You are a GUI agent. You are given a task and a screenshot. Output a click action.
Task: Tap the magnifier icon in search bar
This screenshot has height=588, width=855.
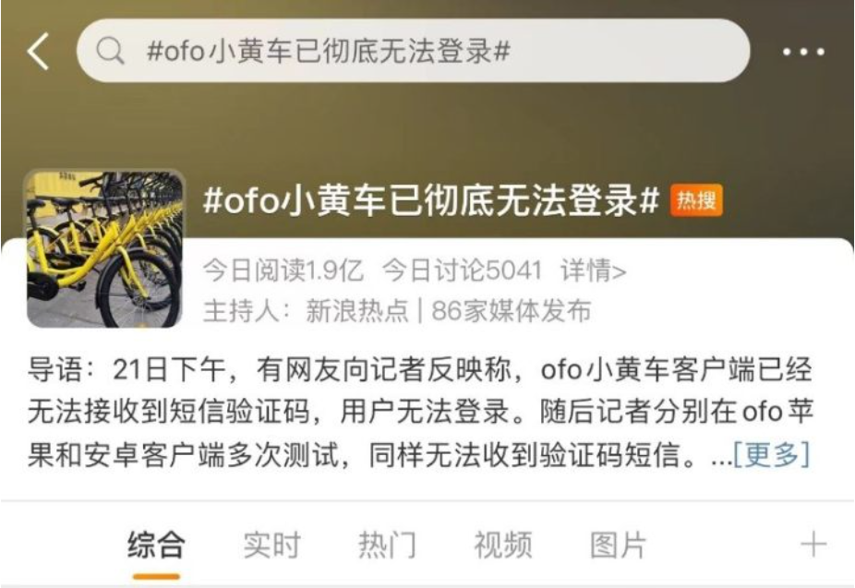point(111,51)
